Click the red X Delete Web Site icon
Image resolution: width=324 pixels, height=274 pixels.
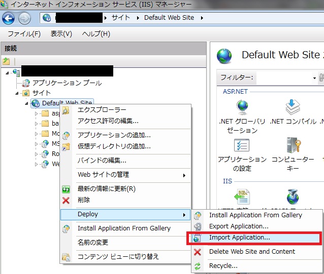(198, 252)
